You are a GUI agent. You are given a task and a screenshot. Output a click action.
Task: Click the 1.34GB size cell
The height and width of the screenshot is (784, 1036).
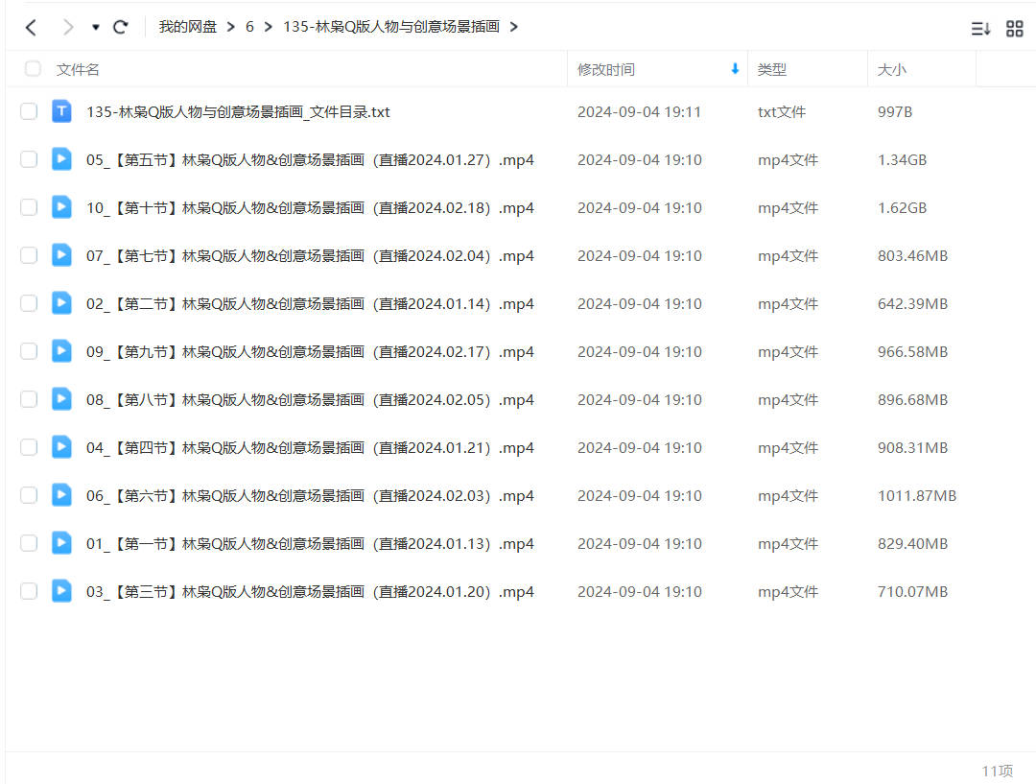(902, 160)
